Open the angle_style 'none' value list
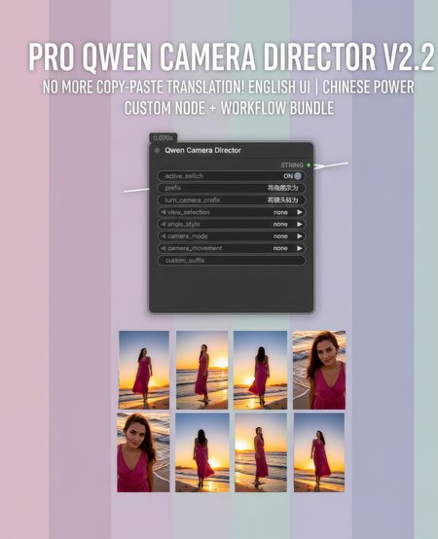Viewport: 438px width, 539px height. click(280, 225)
